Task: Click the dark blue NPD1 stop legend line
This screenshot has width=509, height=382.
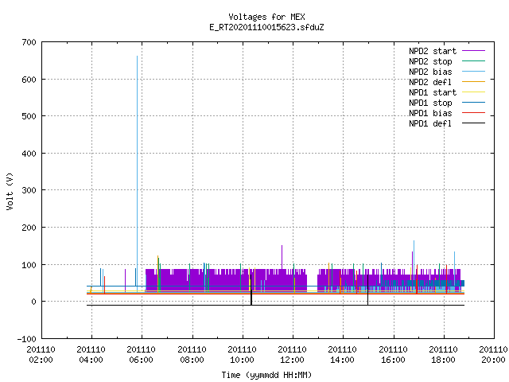Action: point(474,103)
